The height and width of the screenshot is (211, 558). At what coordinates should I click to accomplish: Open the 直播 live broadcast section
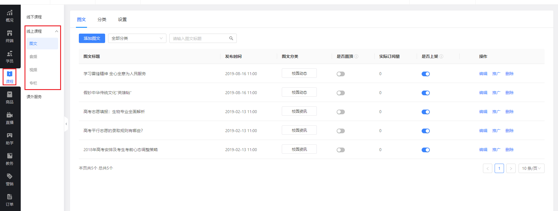pos(10,118)
